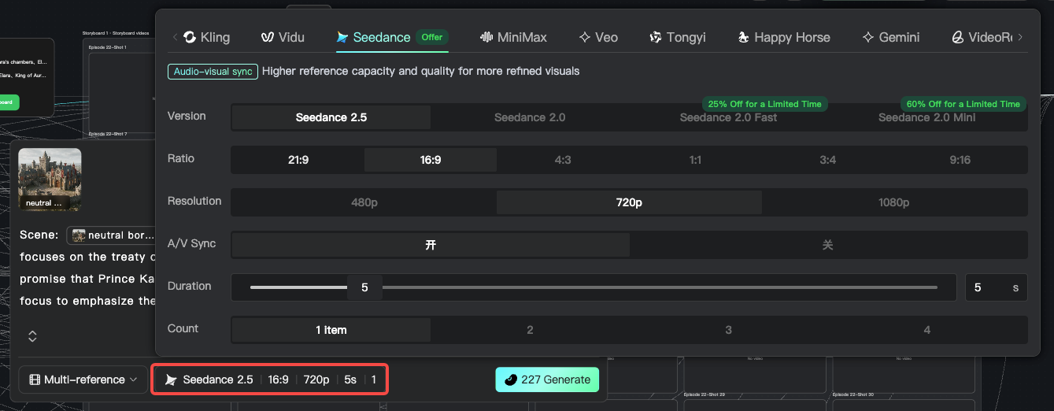Viewport: 1054px width, 411px height.
Task: Click the Kling logo icon
Action: tap(190, 37)
